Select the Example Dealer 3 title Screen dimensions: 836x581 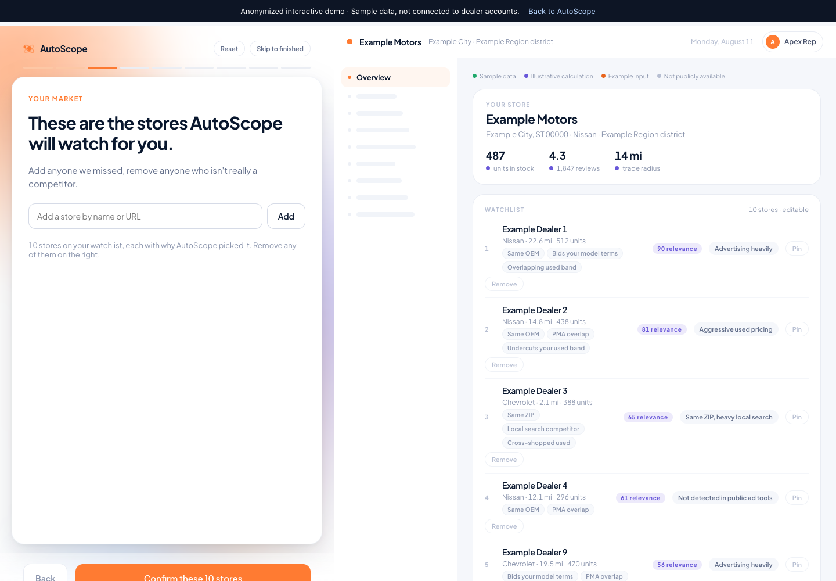point(535,391)
